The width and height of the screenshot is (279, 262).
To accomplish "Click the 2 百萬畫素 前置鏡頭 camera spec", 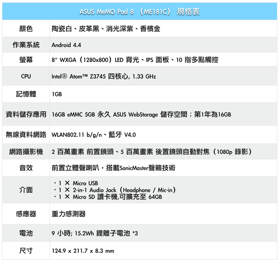I will click(151, 152).
